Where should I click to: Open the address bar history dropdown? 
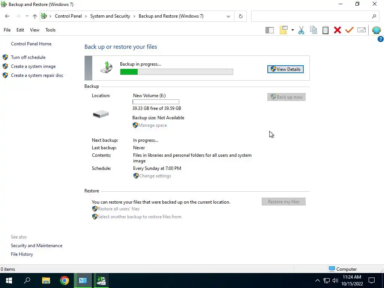(x=228, y=16)
